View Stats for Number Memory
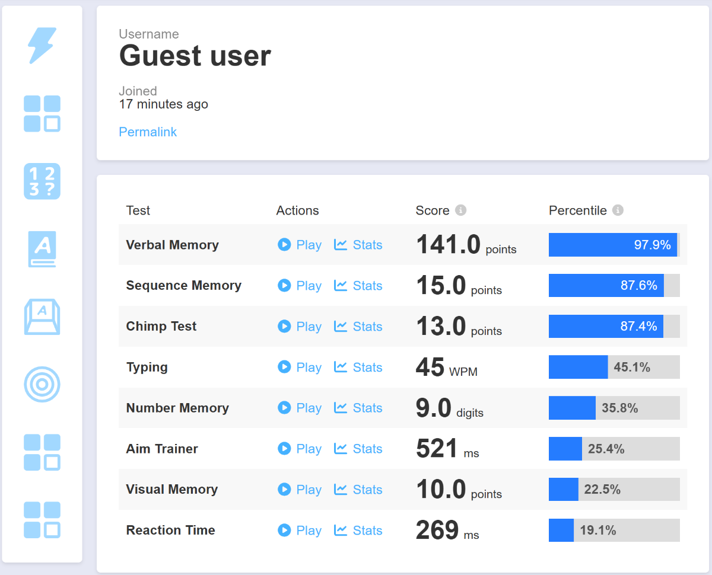712x575 pixels. coord(358,408)
